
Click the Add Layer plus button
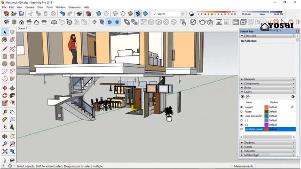(243, 97)
